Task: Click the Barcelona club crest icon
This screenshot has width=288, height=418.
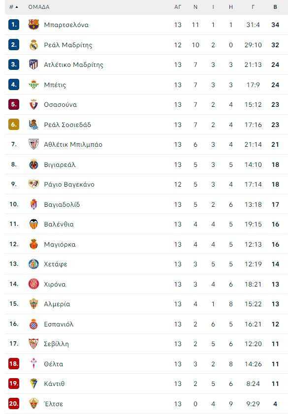Action: point(33,25)
